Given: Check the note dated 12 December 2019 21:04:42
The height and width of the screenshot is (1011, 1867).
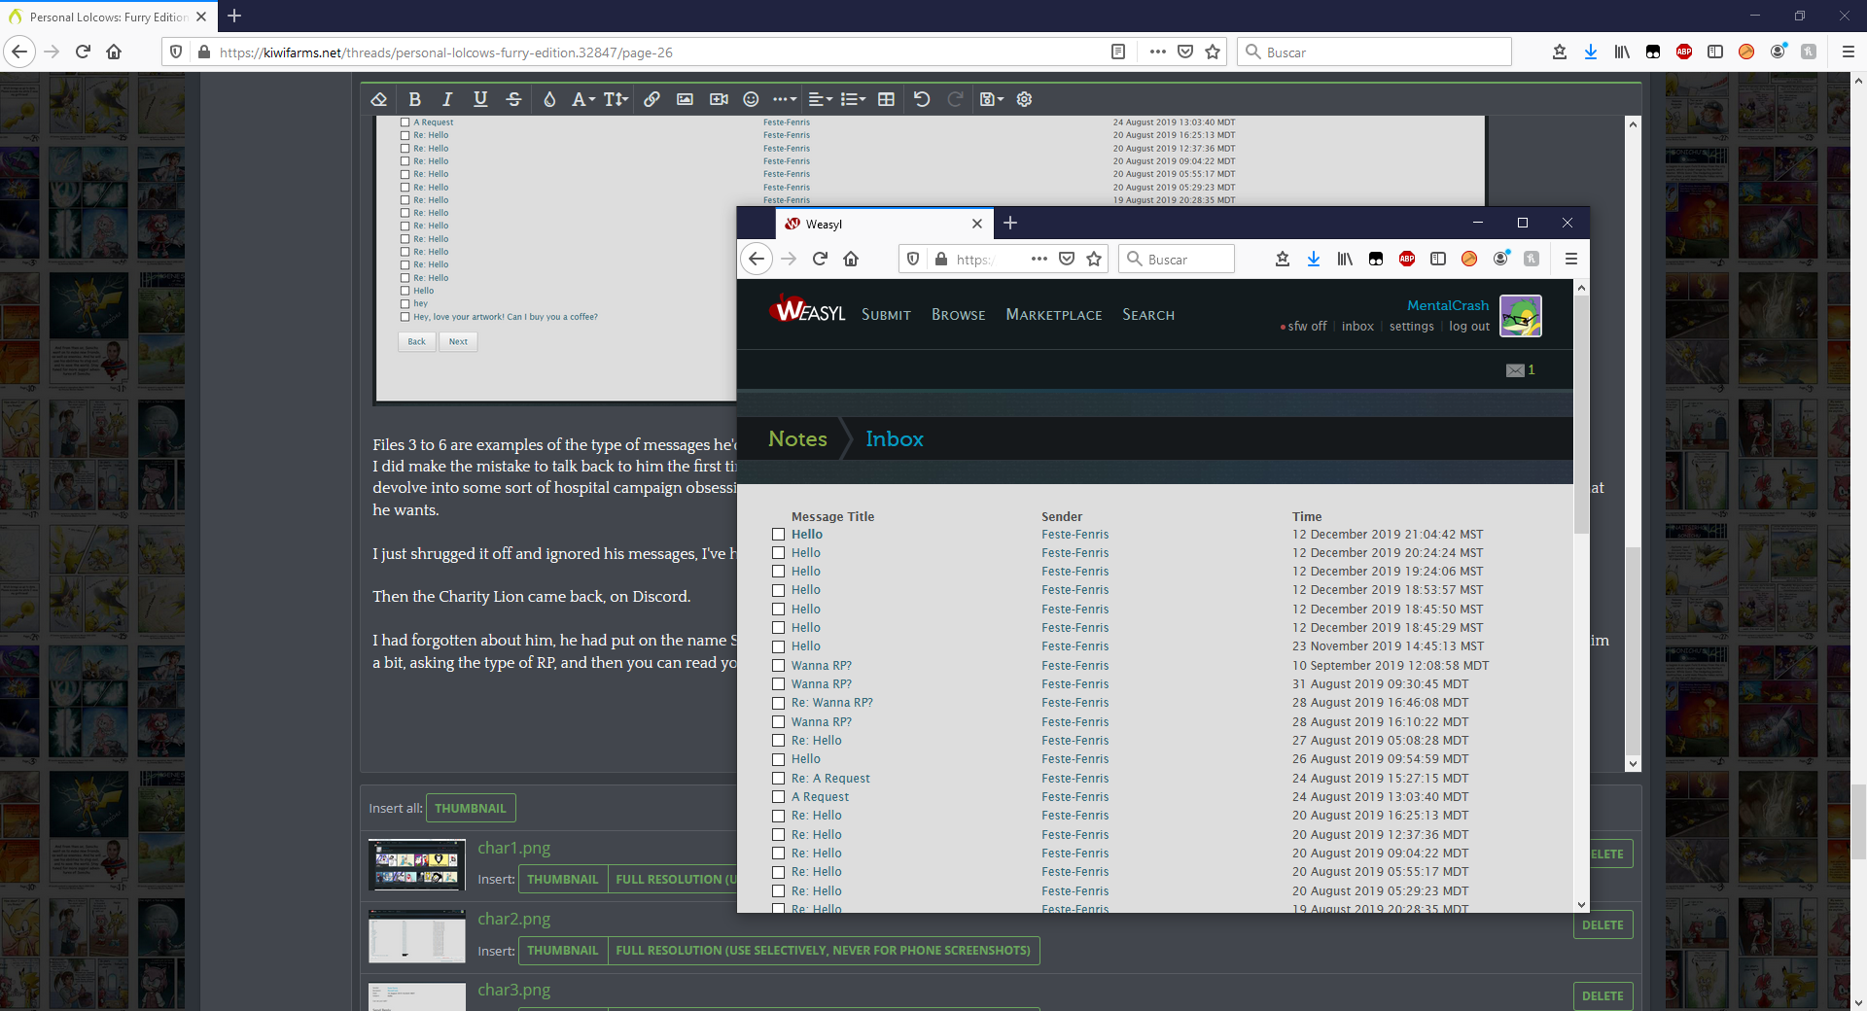Looking at the screenshot, I should tap(778, 535).
